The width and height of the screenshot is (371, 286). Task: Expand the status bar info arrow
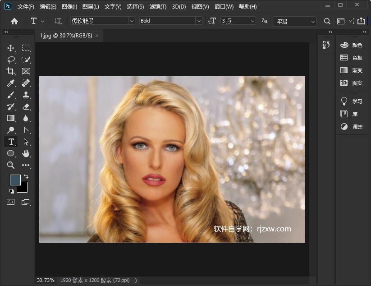[136, 280]
